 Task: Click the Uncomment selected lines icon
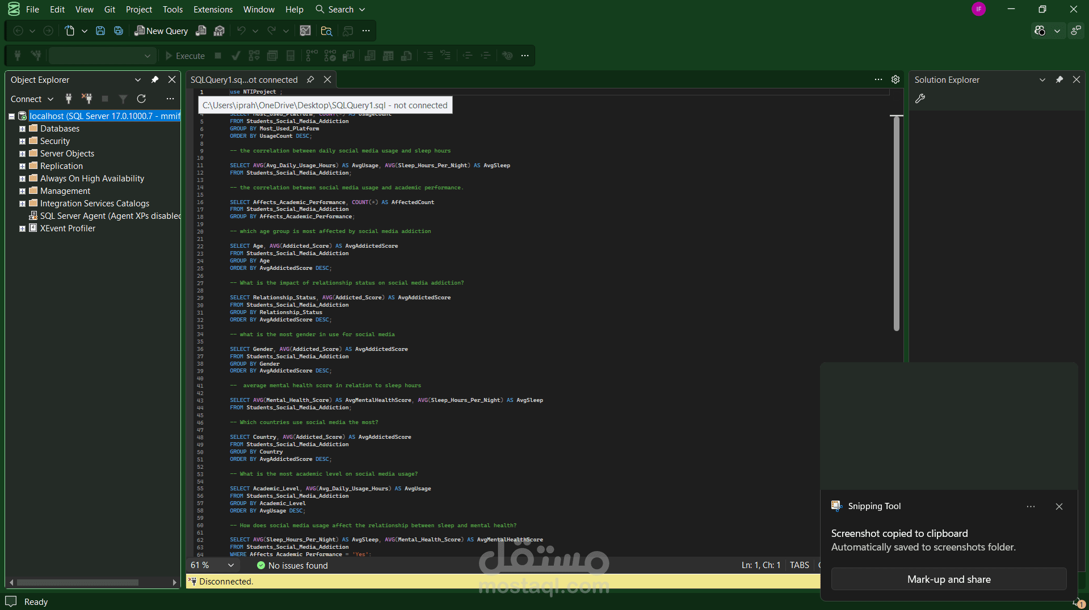446,56
